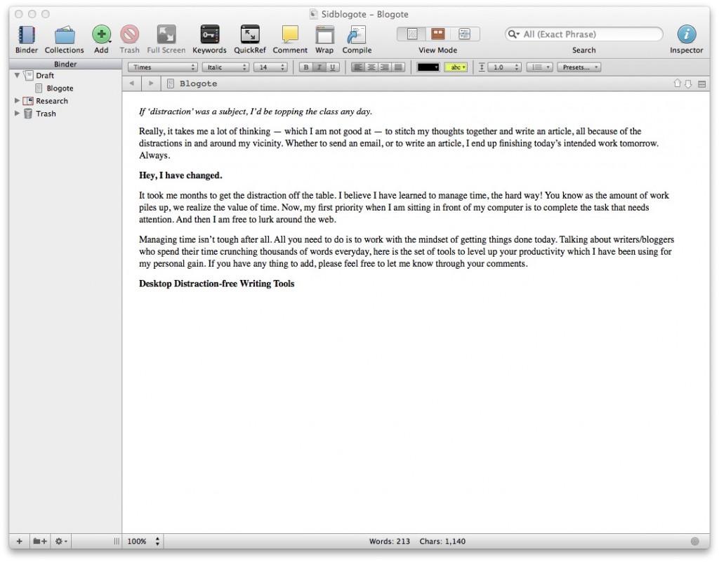Switch to Corkboard view mode
719x562 pixels.
[437, 33]
